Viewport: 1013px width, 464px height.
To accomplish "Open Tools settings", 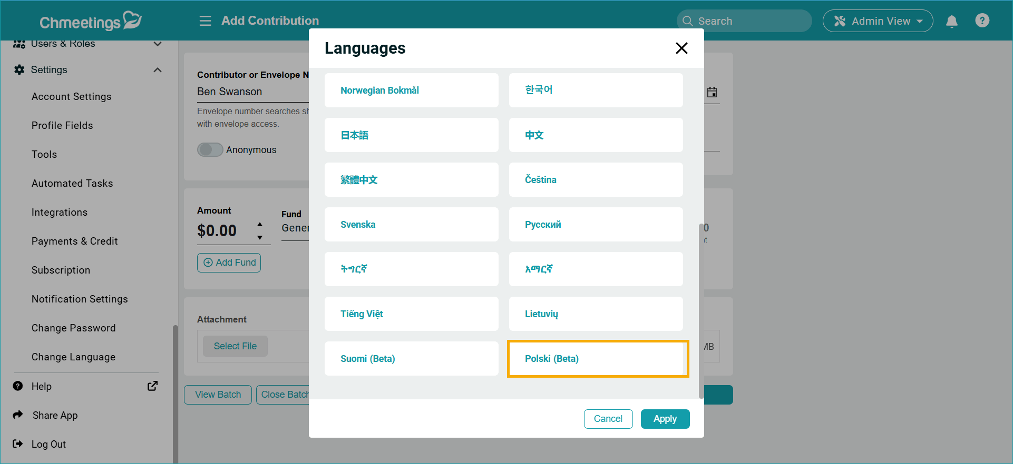I will [x=44, y=155].
